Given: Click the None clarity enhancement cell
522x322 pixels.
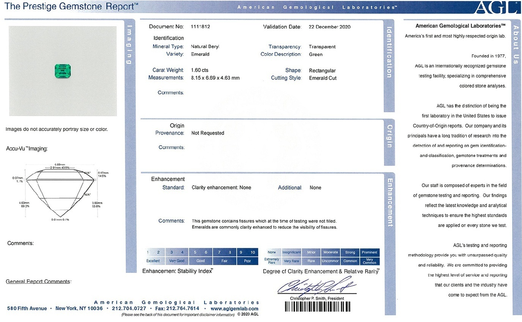Looking at the screenshot, I should point(272,252).
